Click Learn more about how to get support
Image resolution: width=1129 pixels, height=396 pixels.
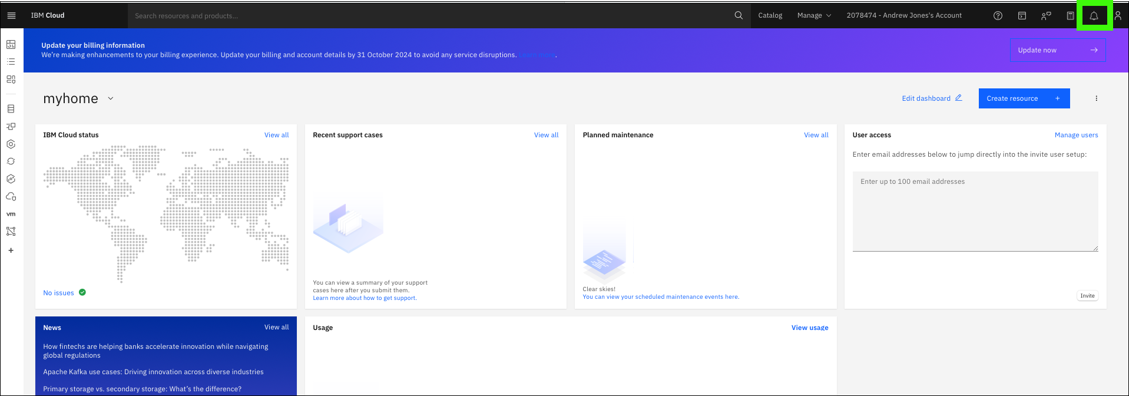coord(365,298)
